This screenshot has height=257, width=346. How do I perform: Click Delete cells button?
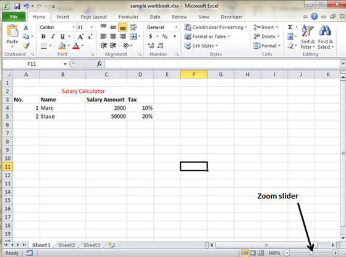pyautogui.click(x=266, y=36)
